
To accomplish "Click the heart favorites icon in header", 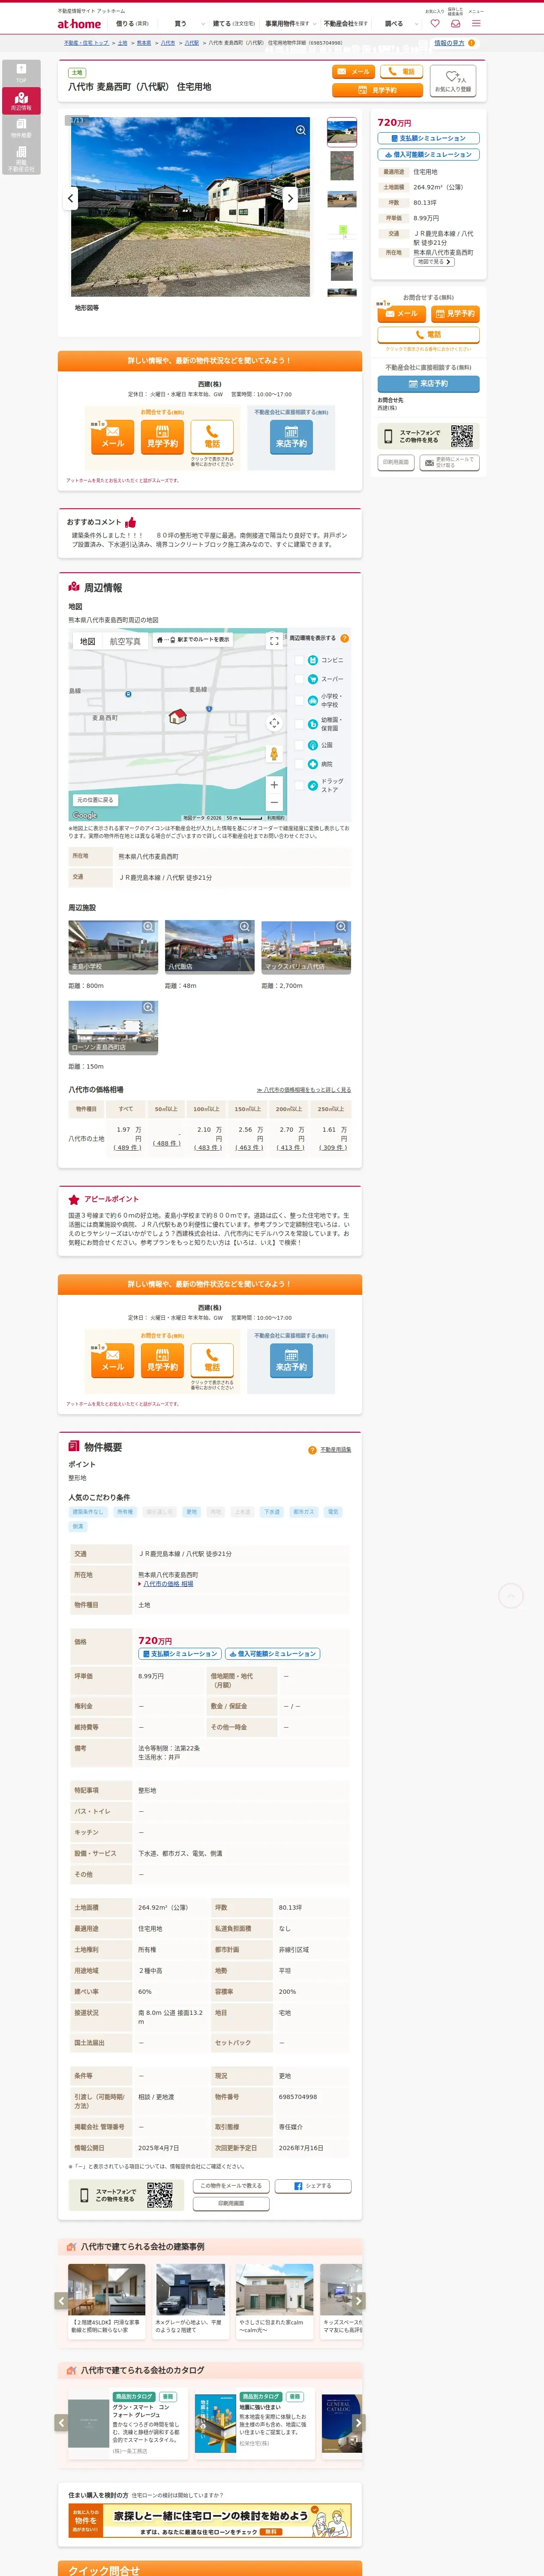I will pyautogui.click(x=434, y=23).
